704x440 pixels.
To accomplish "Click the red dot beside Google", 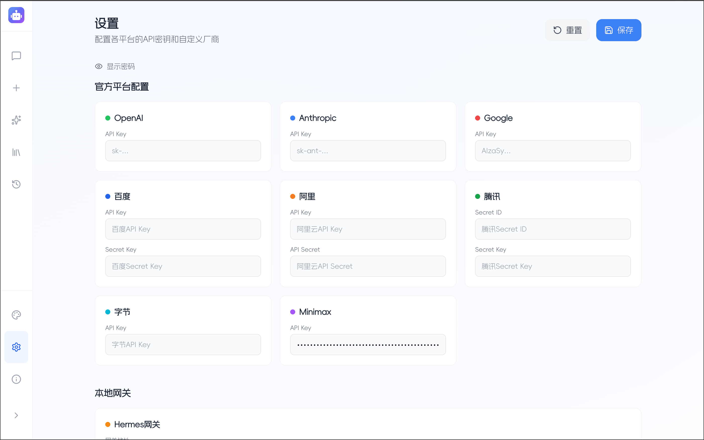I will point(477,118).
